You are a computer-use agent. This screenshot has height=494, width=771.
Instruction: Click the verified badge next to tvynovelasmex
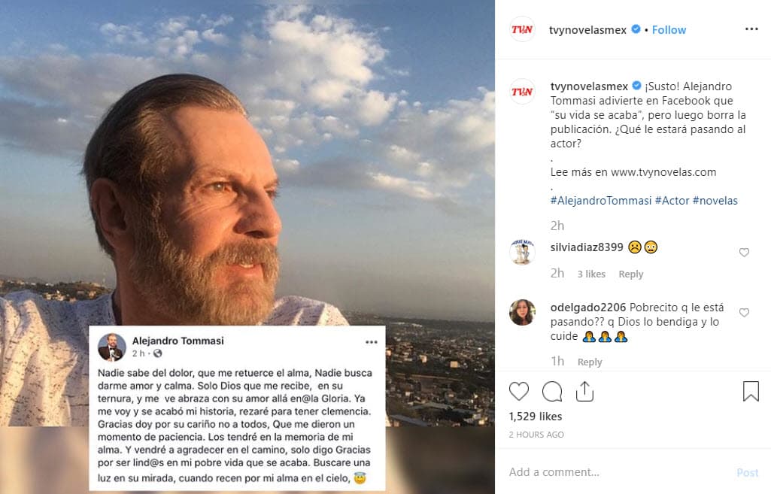634,29
